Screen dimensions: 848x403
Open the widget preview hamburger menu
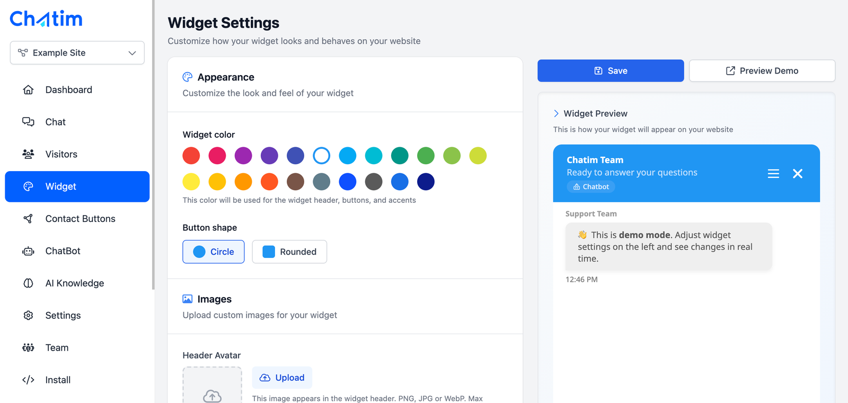click(773, 174)
